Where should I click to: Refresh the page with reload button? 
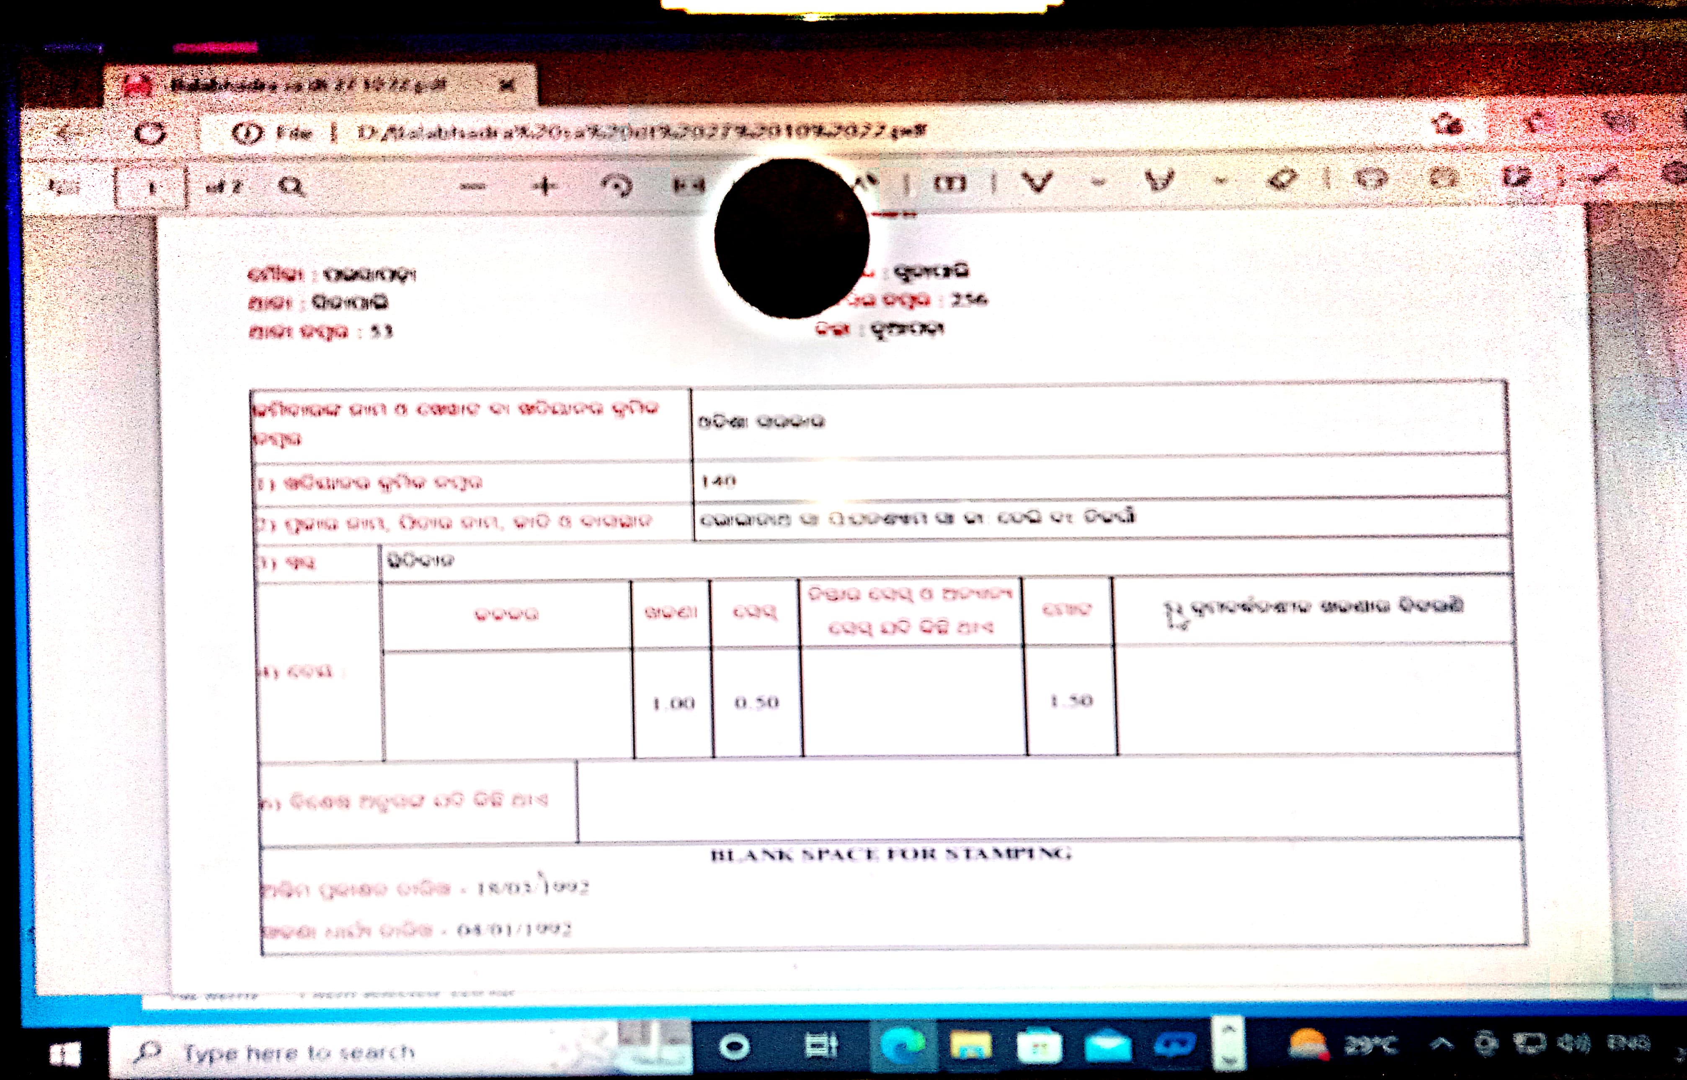pos(150,133)
